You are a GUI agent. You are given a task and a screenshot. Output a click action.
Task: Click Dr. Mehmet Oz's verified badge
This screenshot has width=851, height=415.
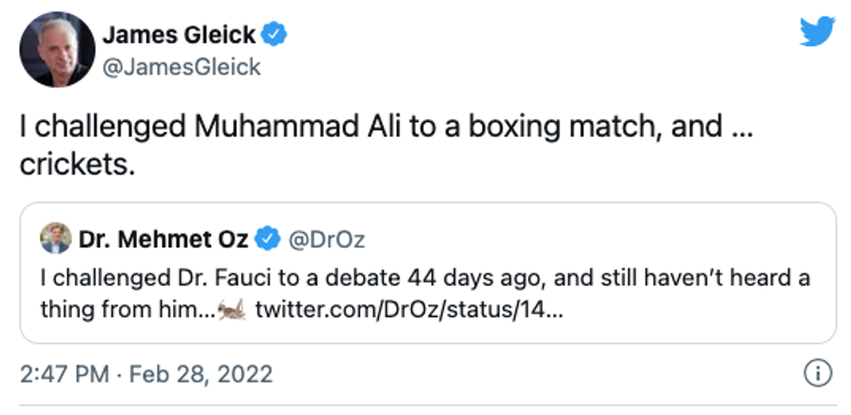pyautogui.click(x=267, y=239)
